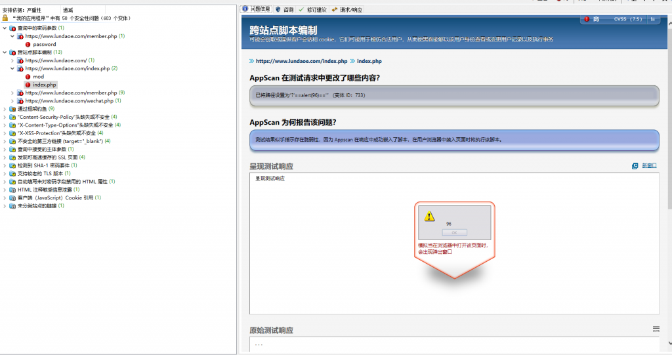672x355 pixels.
Task: Click the https://www.lundaoe.com/index.php breadcrumb link
Action: (x=301, y=61)
